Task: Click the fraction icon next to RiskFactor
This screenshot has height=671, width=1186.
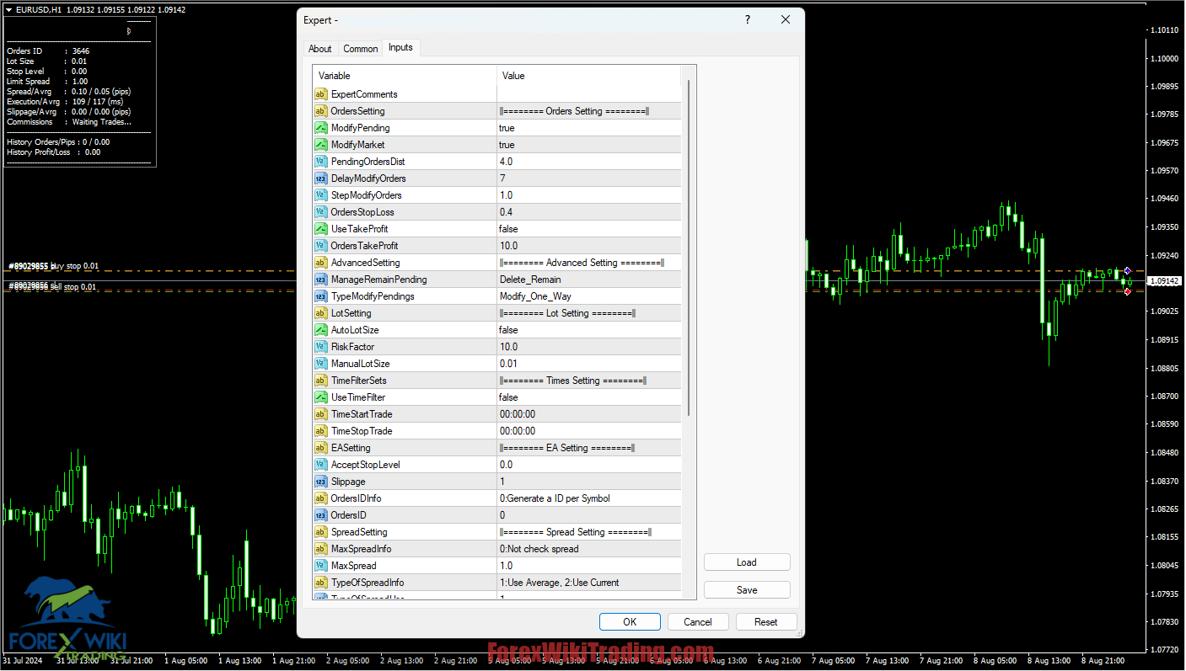Action: click(321, 346)
